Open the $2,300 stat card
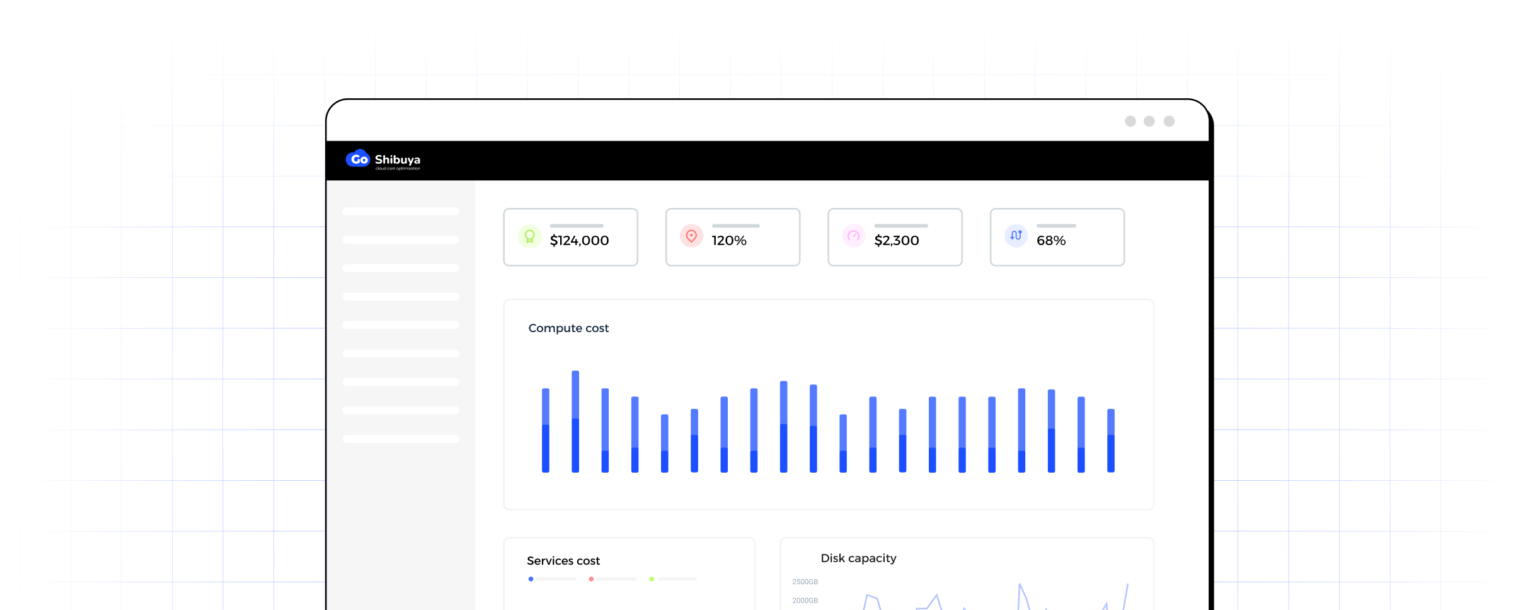Viewport: 1535px width, 610px height. tap(895, 237)
